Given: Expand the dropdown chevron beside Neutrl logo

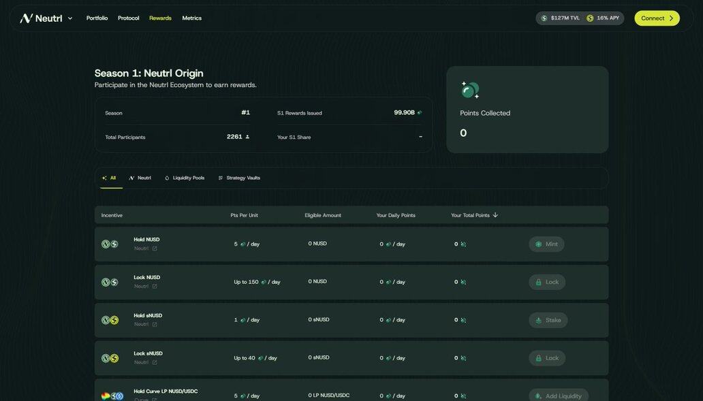Looking at the screenshot, I should [x=70, y=18].
